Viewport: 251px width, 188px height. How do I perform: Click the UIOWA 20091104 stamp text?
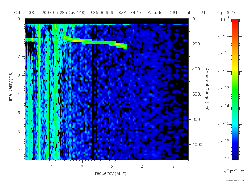pos(235,180)
